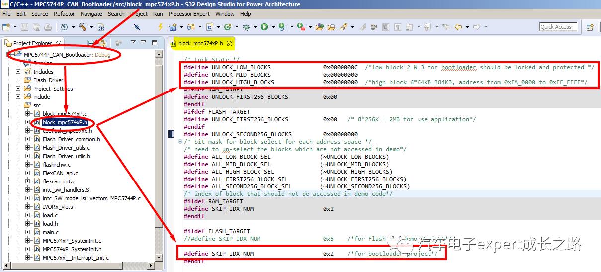Click the yellow lightning Flash icon
Screen dimensions: 601x272
point(160,27)
